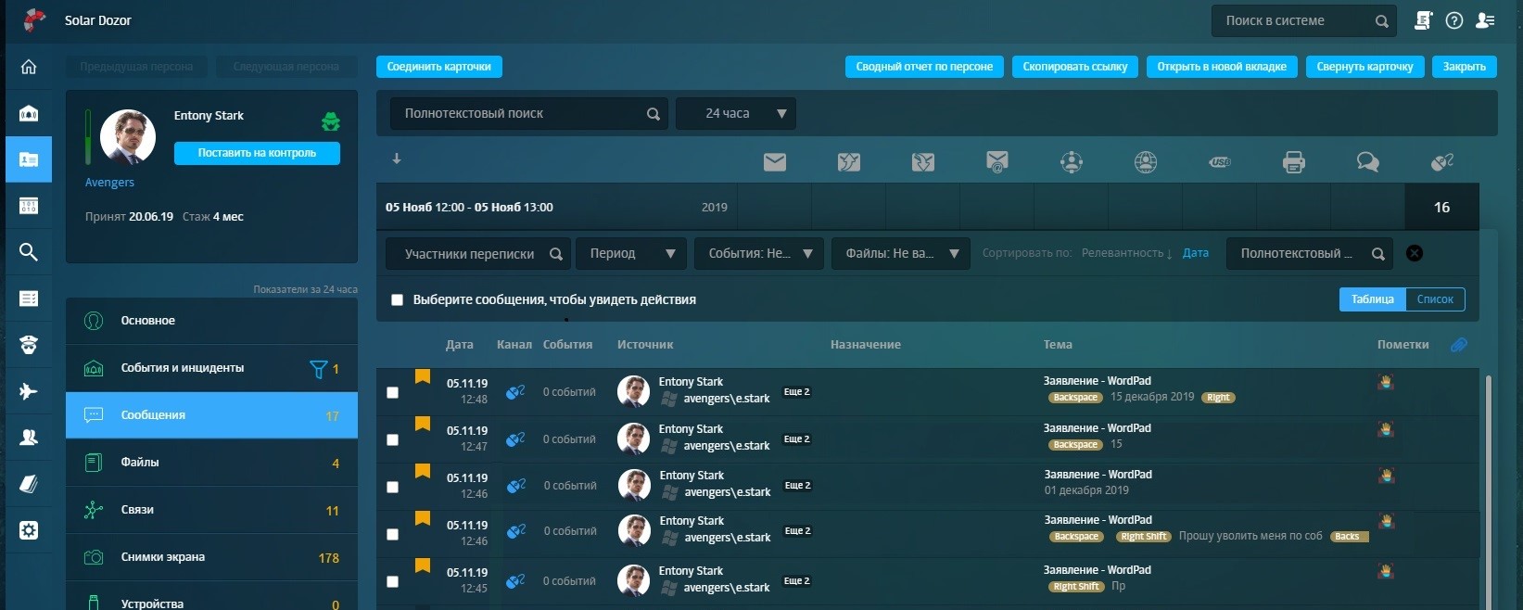The width and height of the screenshot is (1523, 610).
Task: Click the email envelope channel icon
Action: [x=774, y=162]
